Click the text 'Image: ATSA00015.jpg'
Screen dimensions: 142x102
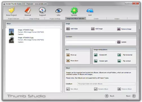point(26,38)
